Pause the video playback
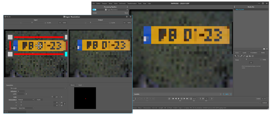Image resolution: width=270 pixels, height=115 pixels. [181, 99]
